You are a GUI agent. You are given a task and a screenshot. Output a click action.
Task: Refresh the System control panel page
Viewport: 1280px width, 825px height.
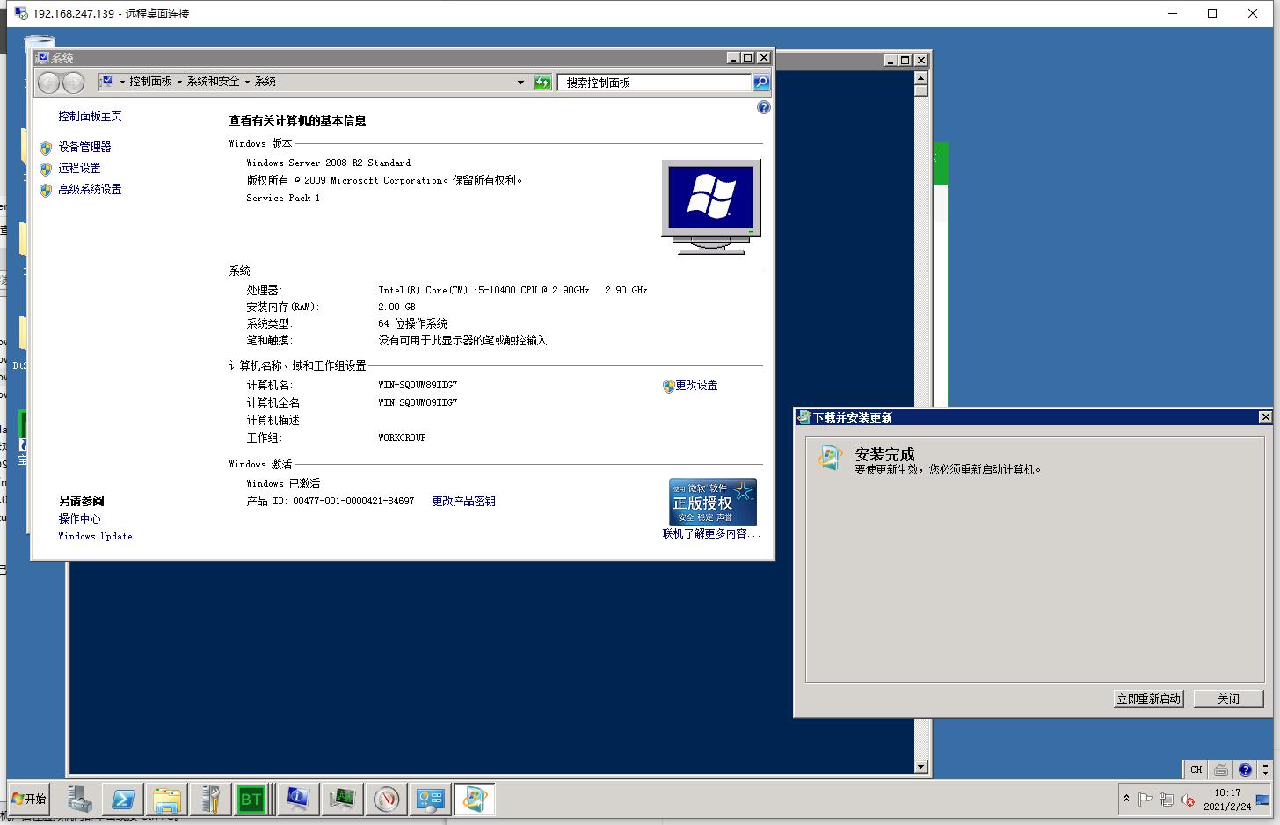point(543,83)
